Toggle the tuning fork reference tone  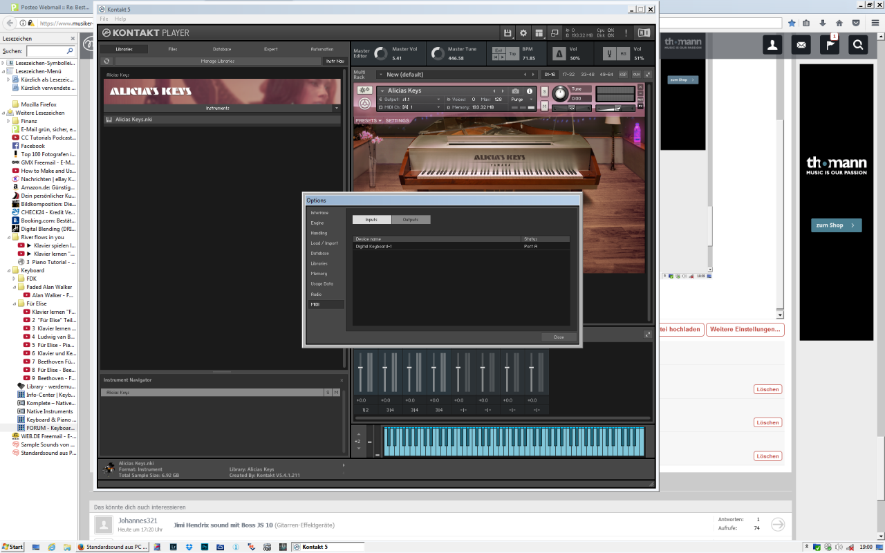tap(608, 53)
